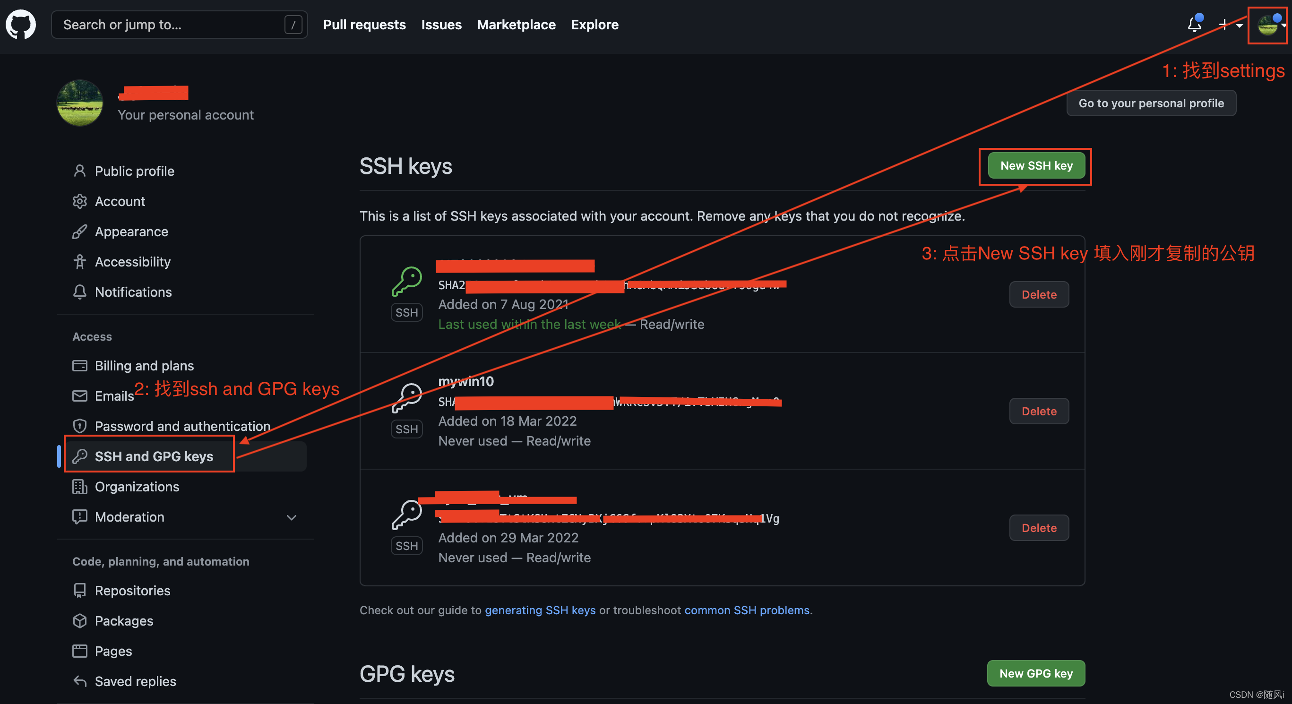Click the shield icon beside Password and authentication
1292x704 pixels.
click(80, 426)
